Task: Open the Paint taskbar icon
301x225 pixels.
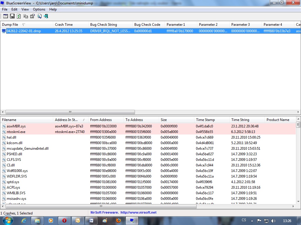Action: (x=105, y=221)
